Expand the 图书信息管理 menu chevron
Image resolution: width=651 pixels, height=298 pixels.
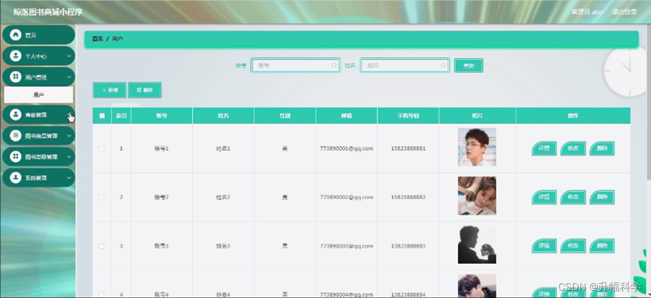point(69,136)
